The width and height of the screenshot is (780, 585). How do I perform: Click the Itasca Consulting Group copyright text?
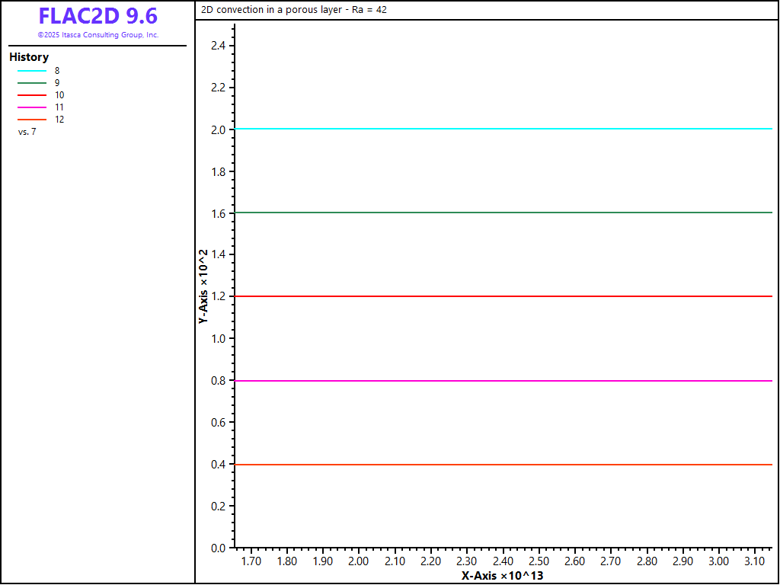[x=97, y=35]
